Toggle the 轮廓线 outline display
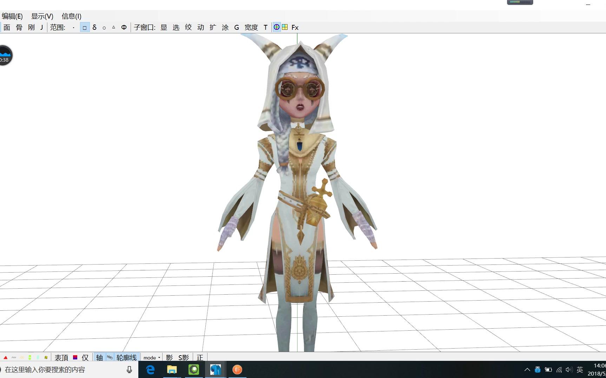The image size is (606, 378). 127,357
